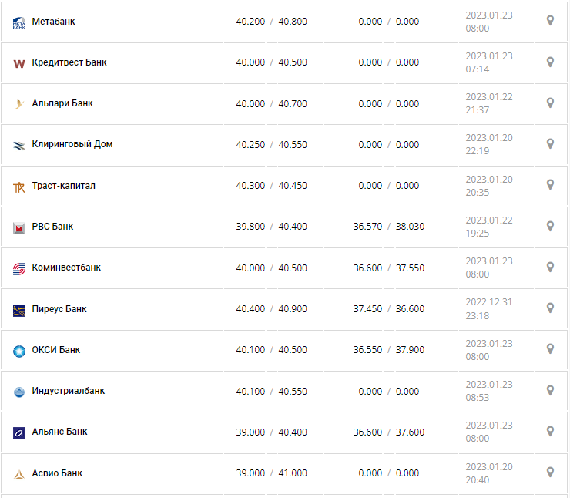Click the ОКСИ Банк logo icon
Screen dimensions: 570x498
tap(19, 351)
